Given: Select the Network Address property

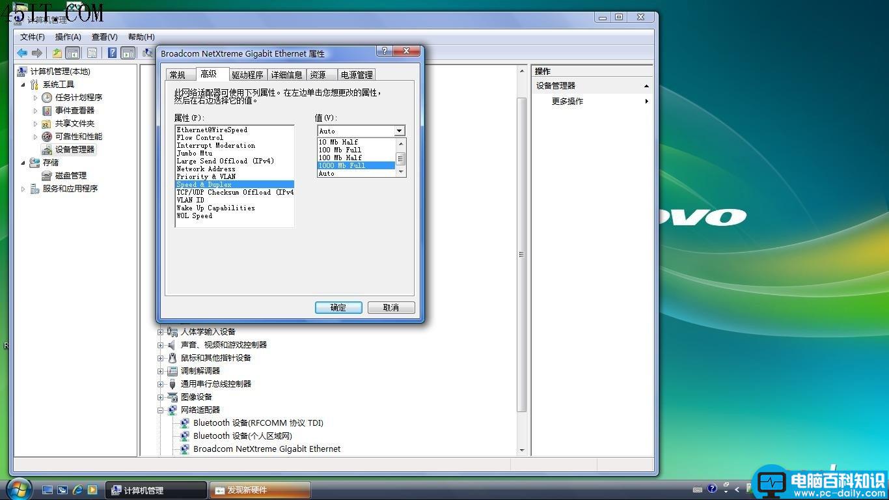Looking at the screenshot, I should pyautogui.click(x=234, y=169).
